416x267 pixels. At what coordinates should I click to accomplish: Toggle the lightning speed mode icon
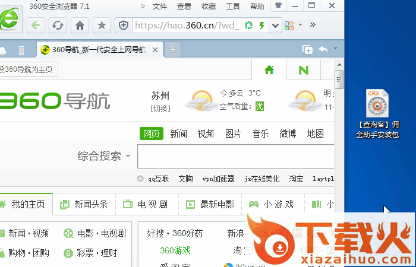click(261, 26)
